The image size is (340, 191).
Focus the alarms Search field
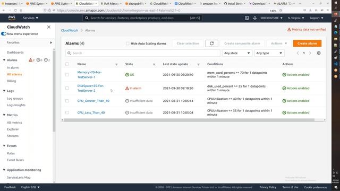pos(143,53)
